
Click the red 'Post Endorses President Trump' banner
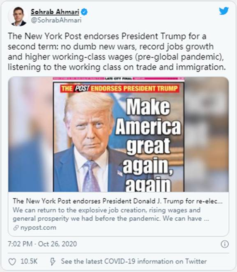pos(119,88)
